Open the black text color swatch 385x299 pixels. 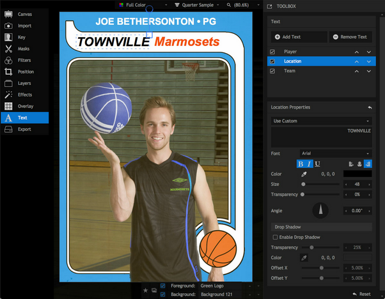[357, 174]
